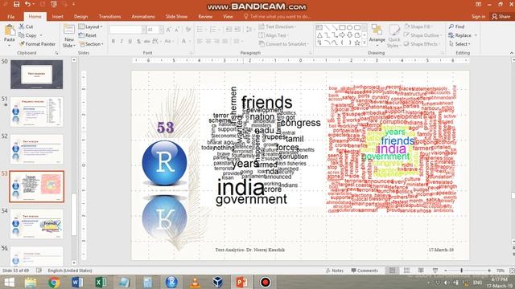
Task: Click Convert to SmartArt
Action: point(284,44)
